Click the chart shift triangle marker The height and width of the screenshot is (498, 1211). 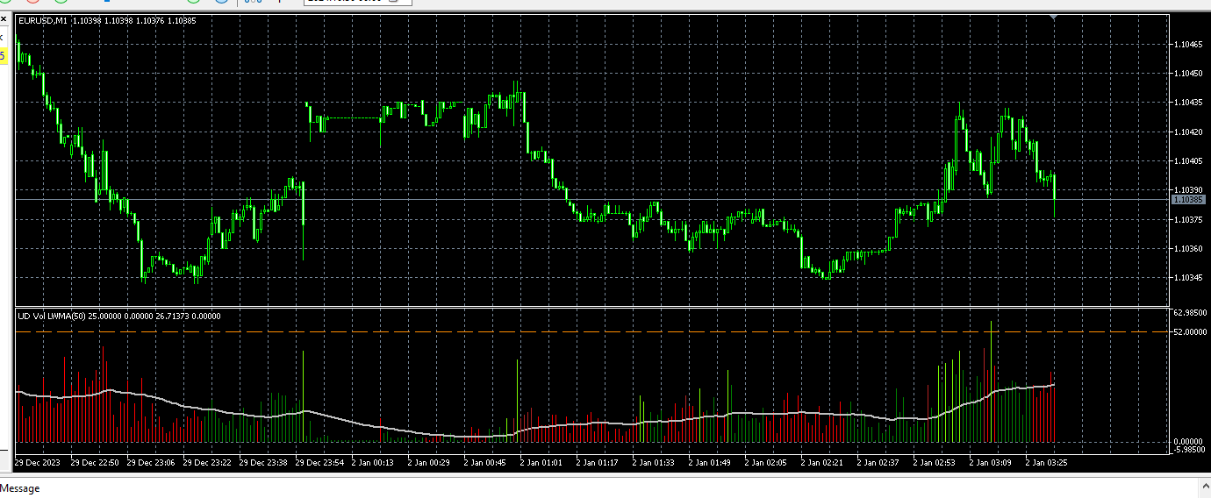coord(1054,18)
